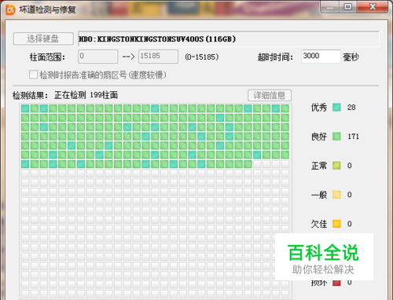Click the 欠佳 orange color swatch
The height and width of the screenshot is (300, 393).
click(336, 224)
